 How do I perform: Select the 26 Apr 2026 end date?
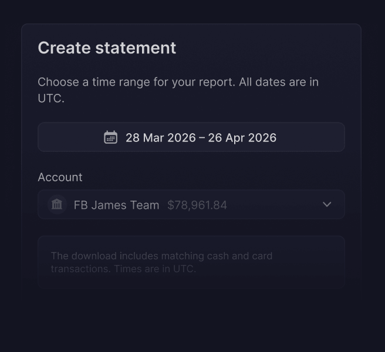coord(242,138)
